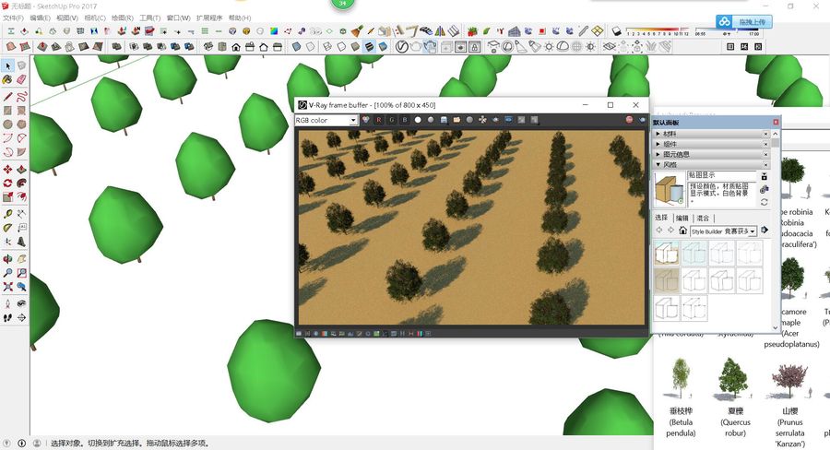Activate the Rotate tool
The height and width of the screenshot is (450, 830).
(x=7, y=184)
